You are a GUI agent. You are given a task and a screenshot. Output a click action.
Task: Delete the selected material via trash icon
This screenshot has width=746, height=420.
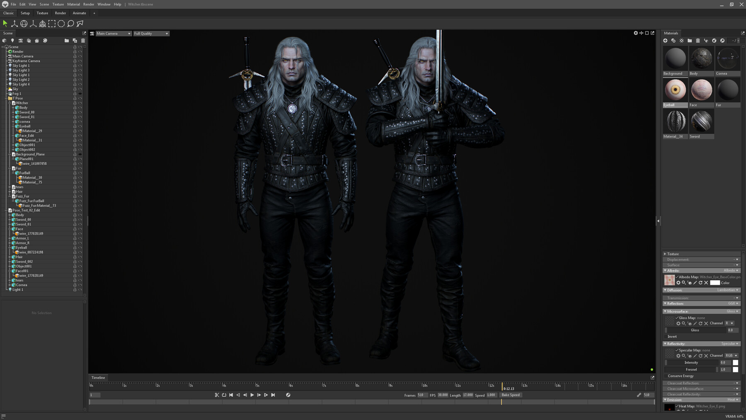pos(698,40)
